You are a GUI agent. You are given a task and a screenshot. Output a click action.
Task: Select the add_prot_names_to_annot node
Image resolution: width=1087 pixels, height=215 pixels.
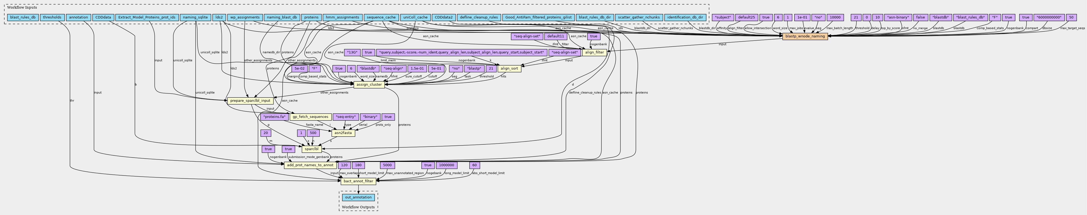click(310, 165)
